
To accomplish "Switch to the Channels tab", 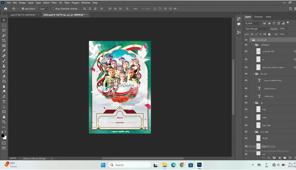I will 258,17.
